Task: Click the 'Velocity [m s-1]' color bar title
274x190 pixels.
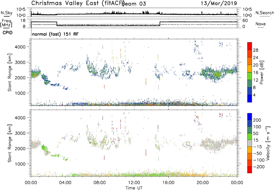Action: pos(267,143)
